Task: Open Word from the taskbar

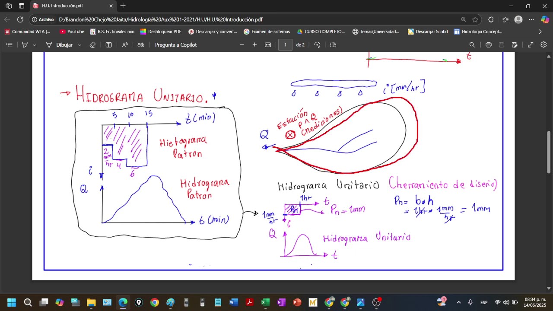Action: [234, 302]
